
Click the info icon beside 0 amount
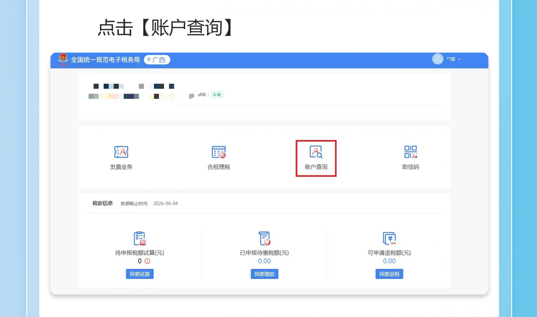tap(147, 261)
